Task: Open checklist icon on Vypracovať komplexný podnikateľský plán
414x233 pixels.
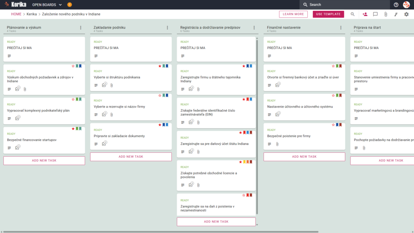Action: pos(17,118)
